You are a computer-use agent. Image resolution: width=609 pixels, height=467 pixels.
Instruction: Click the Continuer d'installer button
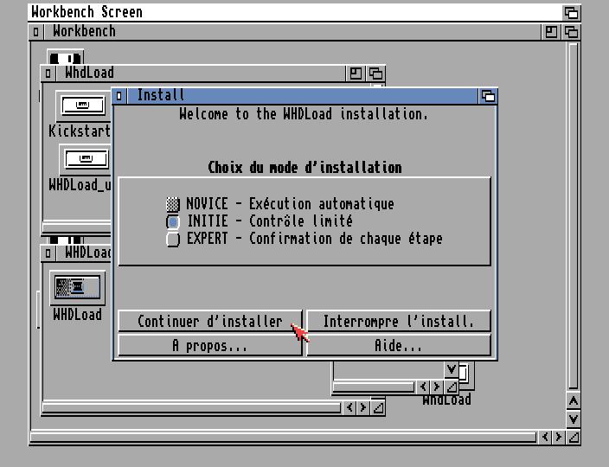(209, 321)
